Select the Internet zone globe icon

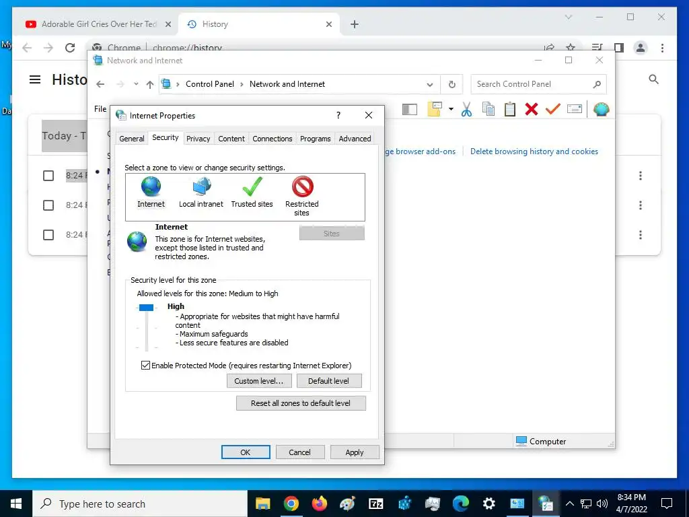coord(151,187)
